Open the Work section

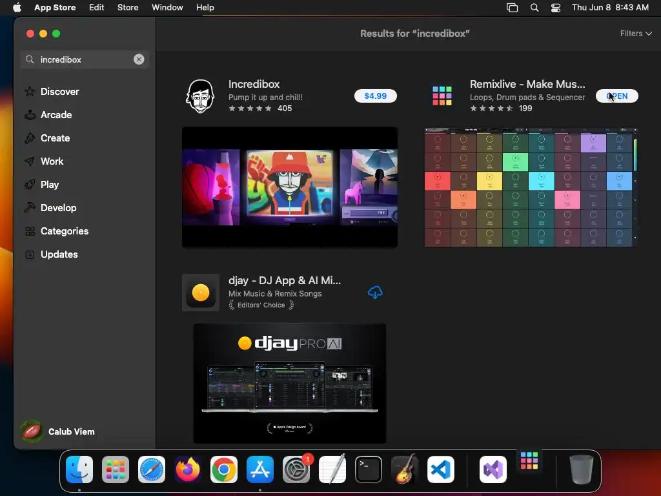(x=52, y=161)
